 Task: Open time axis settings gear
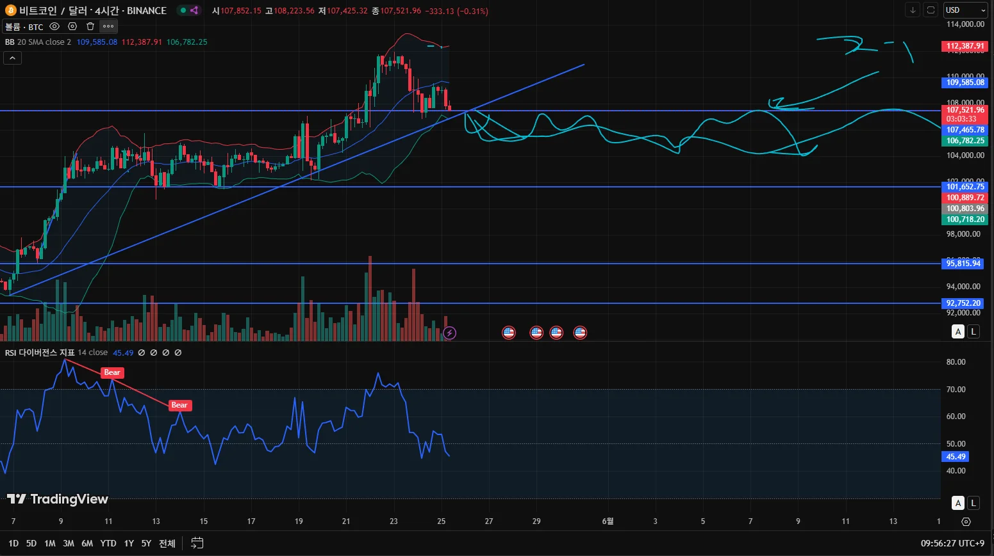tap(966, 521)
